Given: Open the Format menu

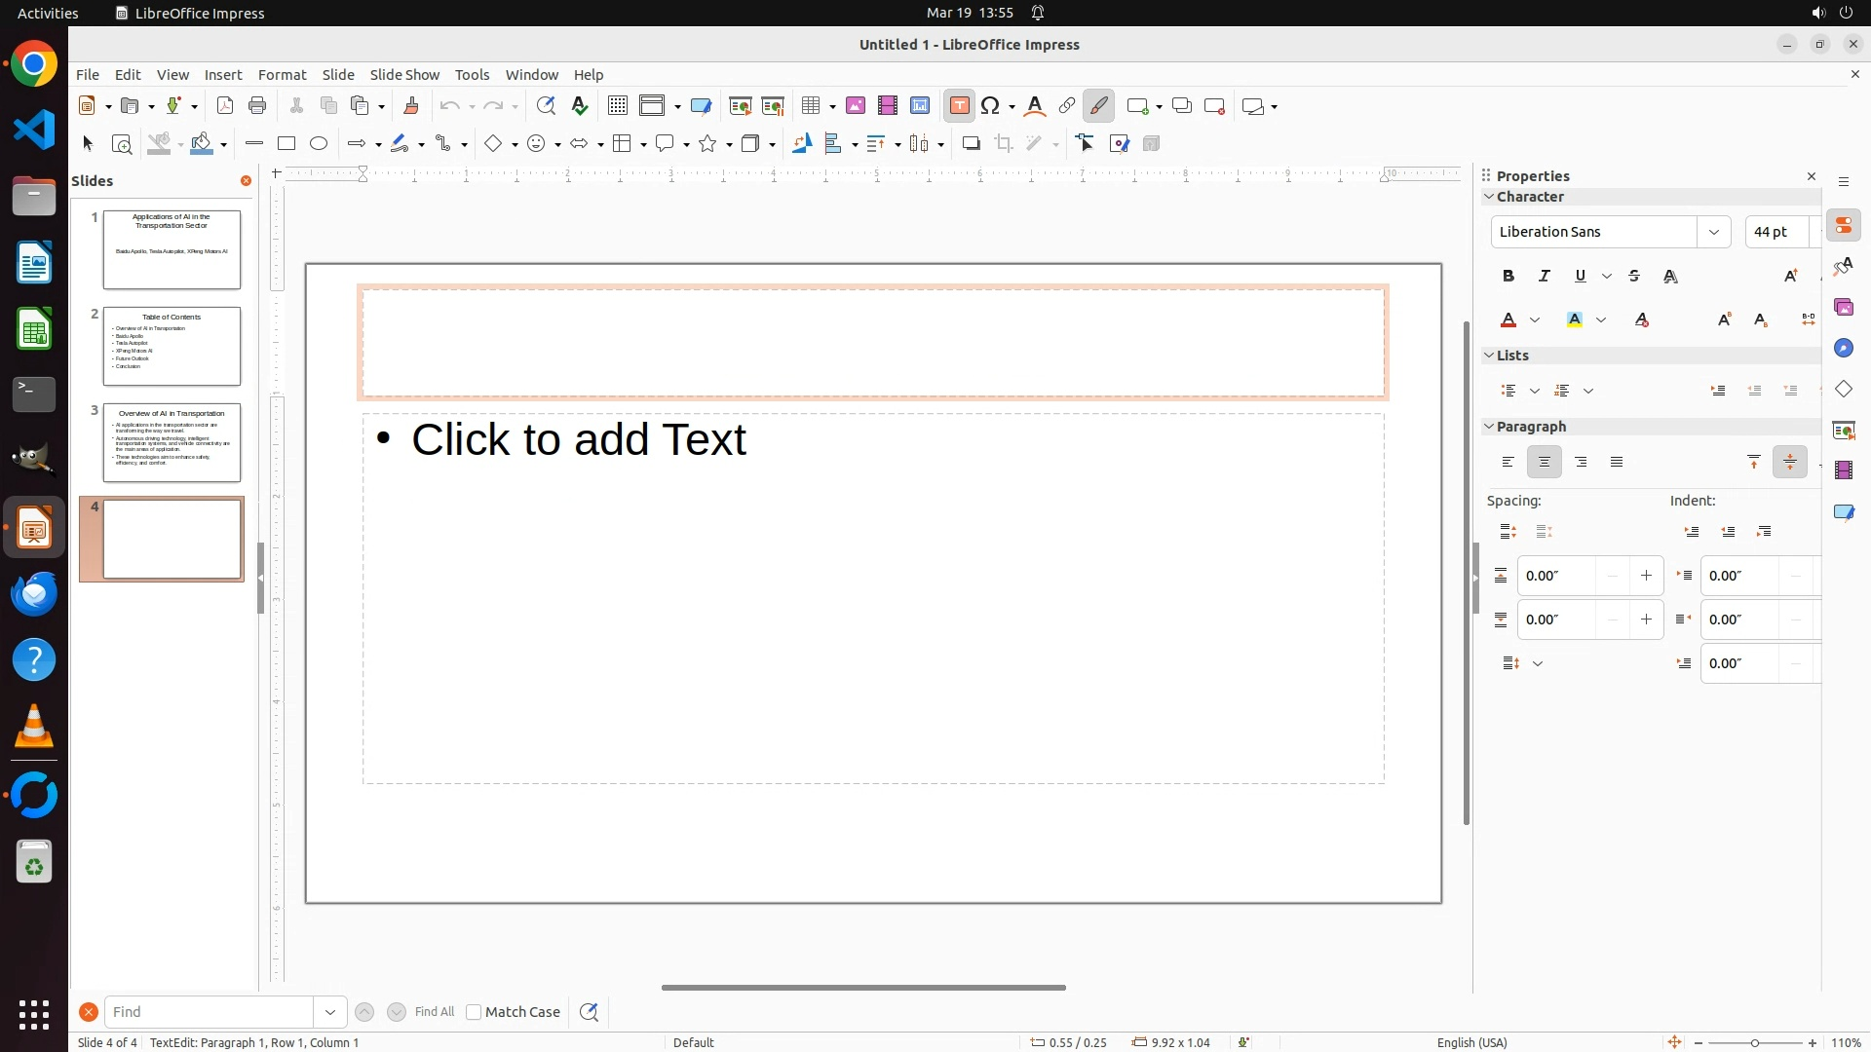Looking at the screenshot, I should point(282,74).
